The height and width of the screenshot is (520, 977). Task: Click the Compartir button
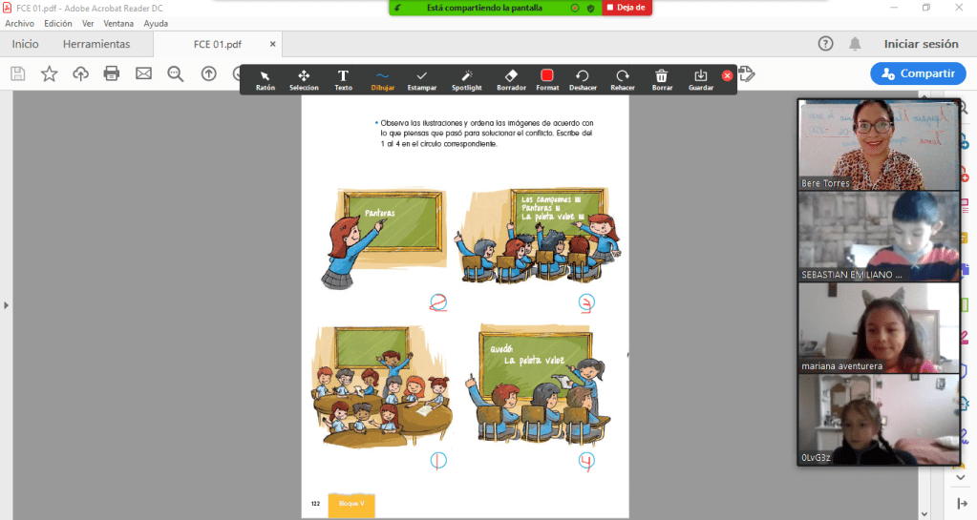pos(918,73)
